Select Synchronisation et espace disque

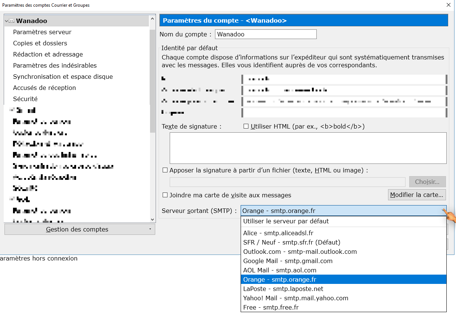click(63, 77)
